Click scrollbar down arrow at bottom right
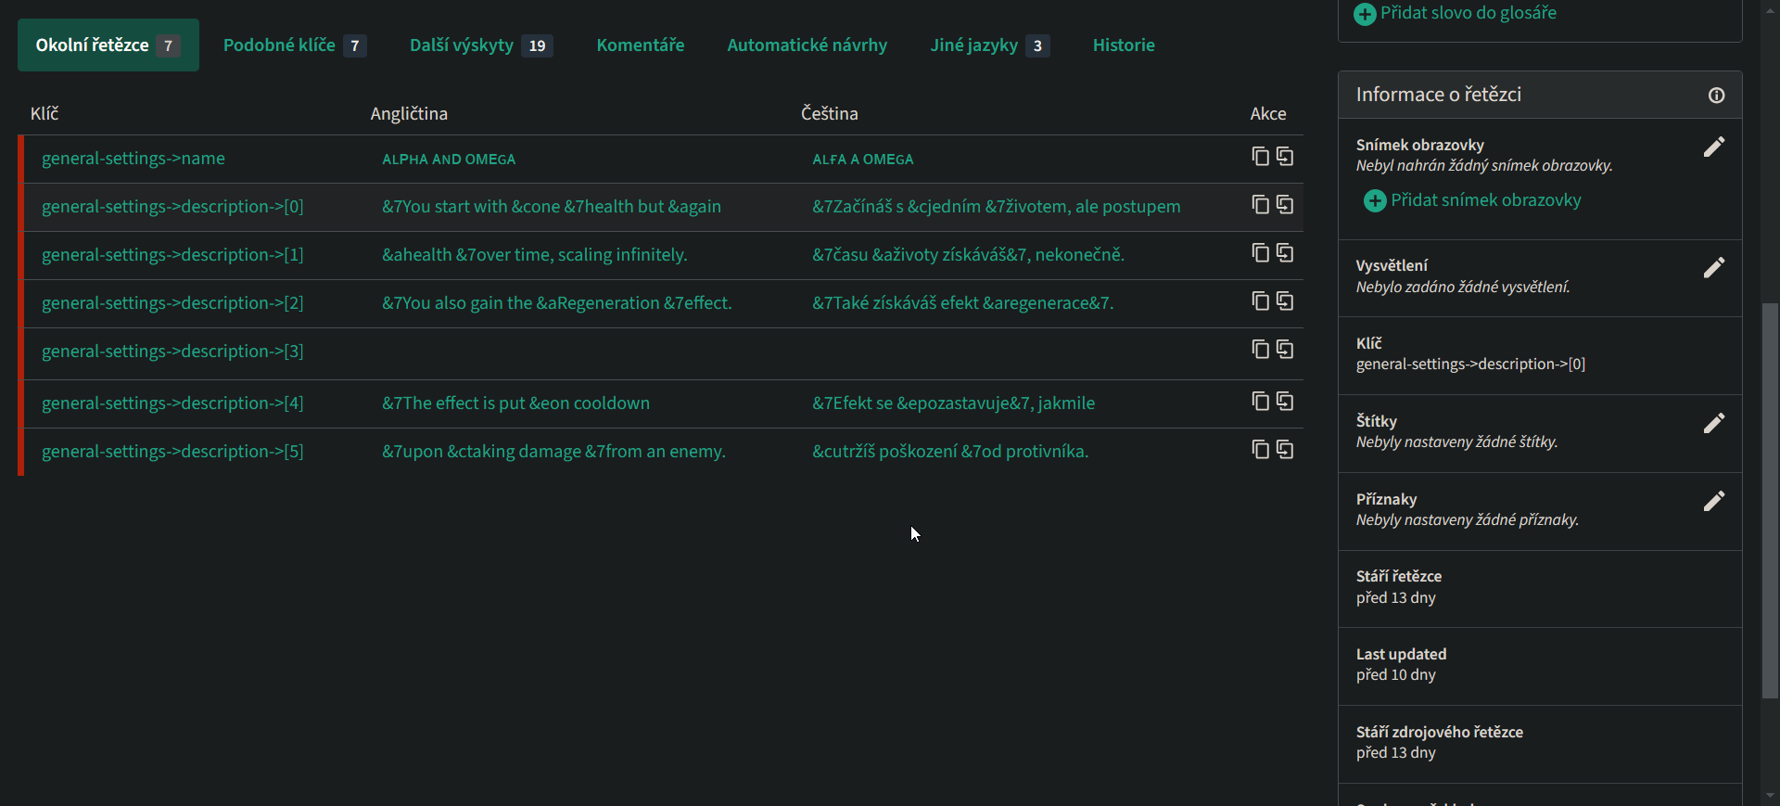 click(1771, 796)
